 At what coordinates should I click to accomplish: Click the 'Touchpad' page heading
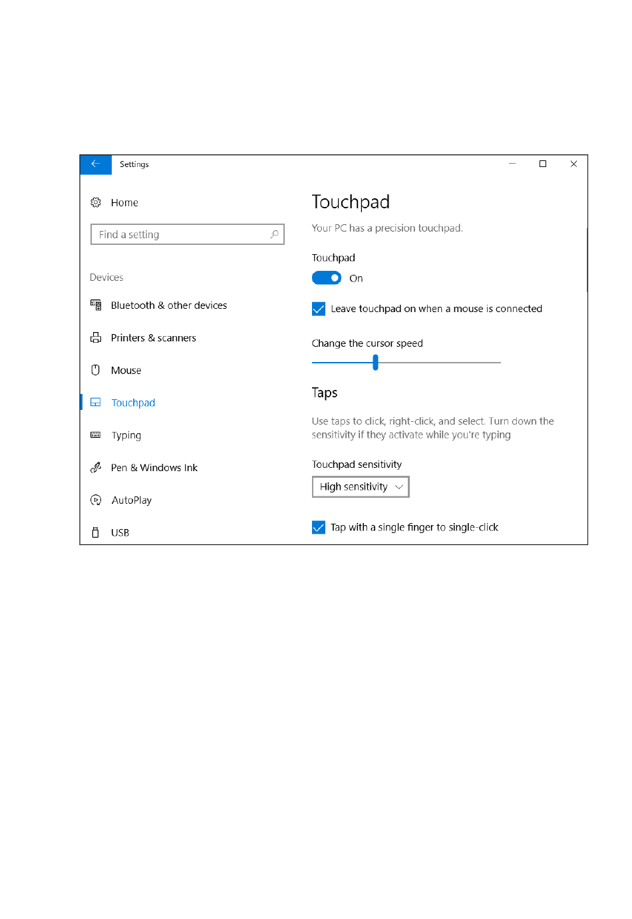pos(351,202)
